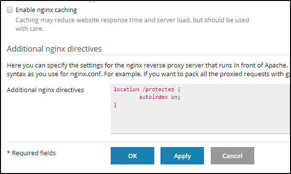Place cursor in 'location /protected {' line
The height and width of the screenshot is (174, 291).
pyautogui.click(x=147, y=89)
